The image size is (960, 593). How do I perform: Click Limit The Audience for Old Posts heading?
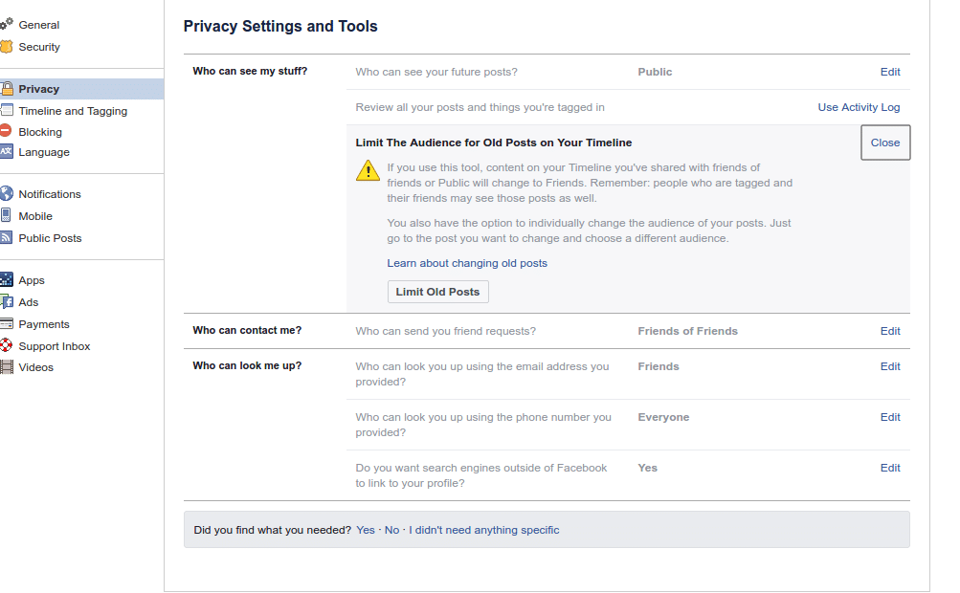coord(494,143)
